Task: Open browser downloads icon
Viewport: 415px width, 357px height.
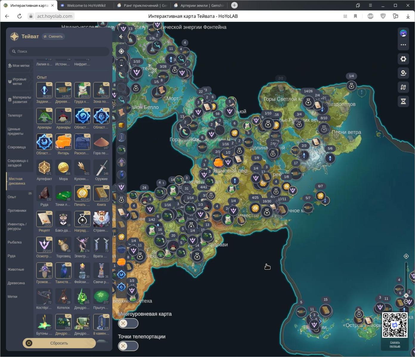Action: (x=408, y=16)
